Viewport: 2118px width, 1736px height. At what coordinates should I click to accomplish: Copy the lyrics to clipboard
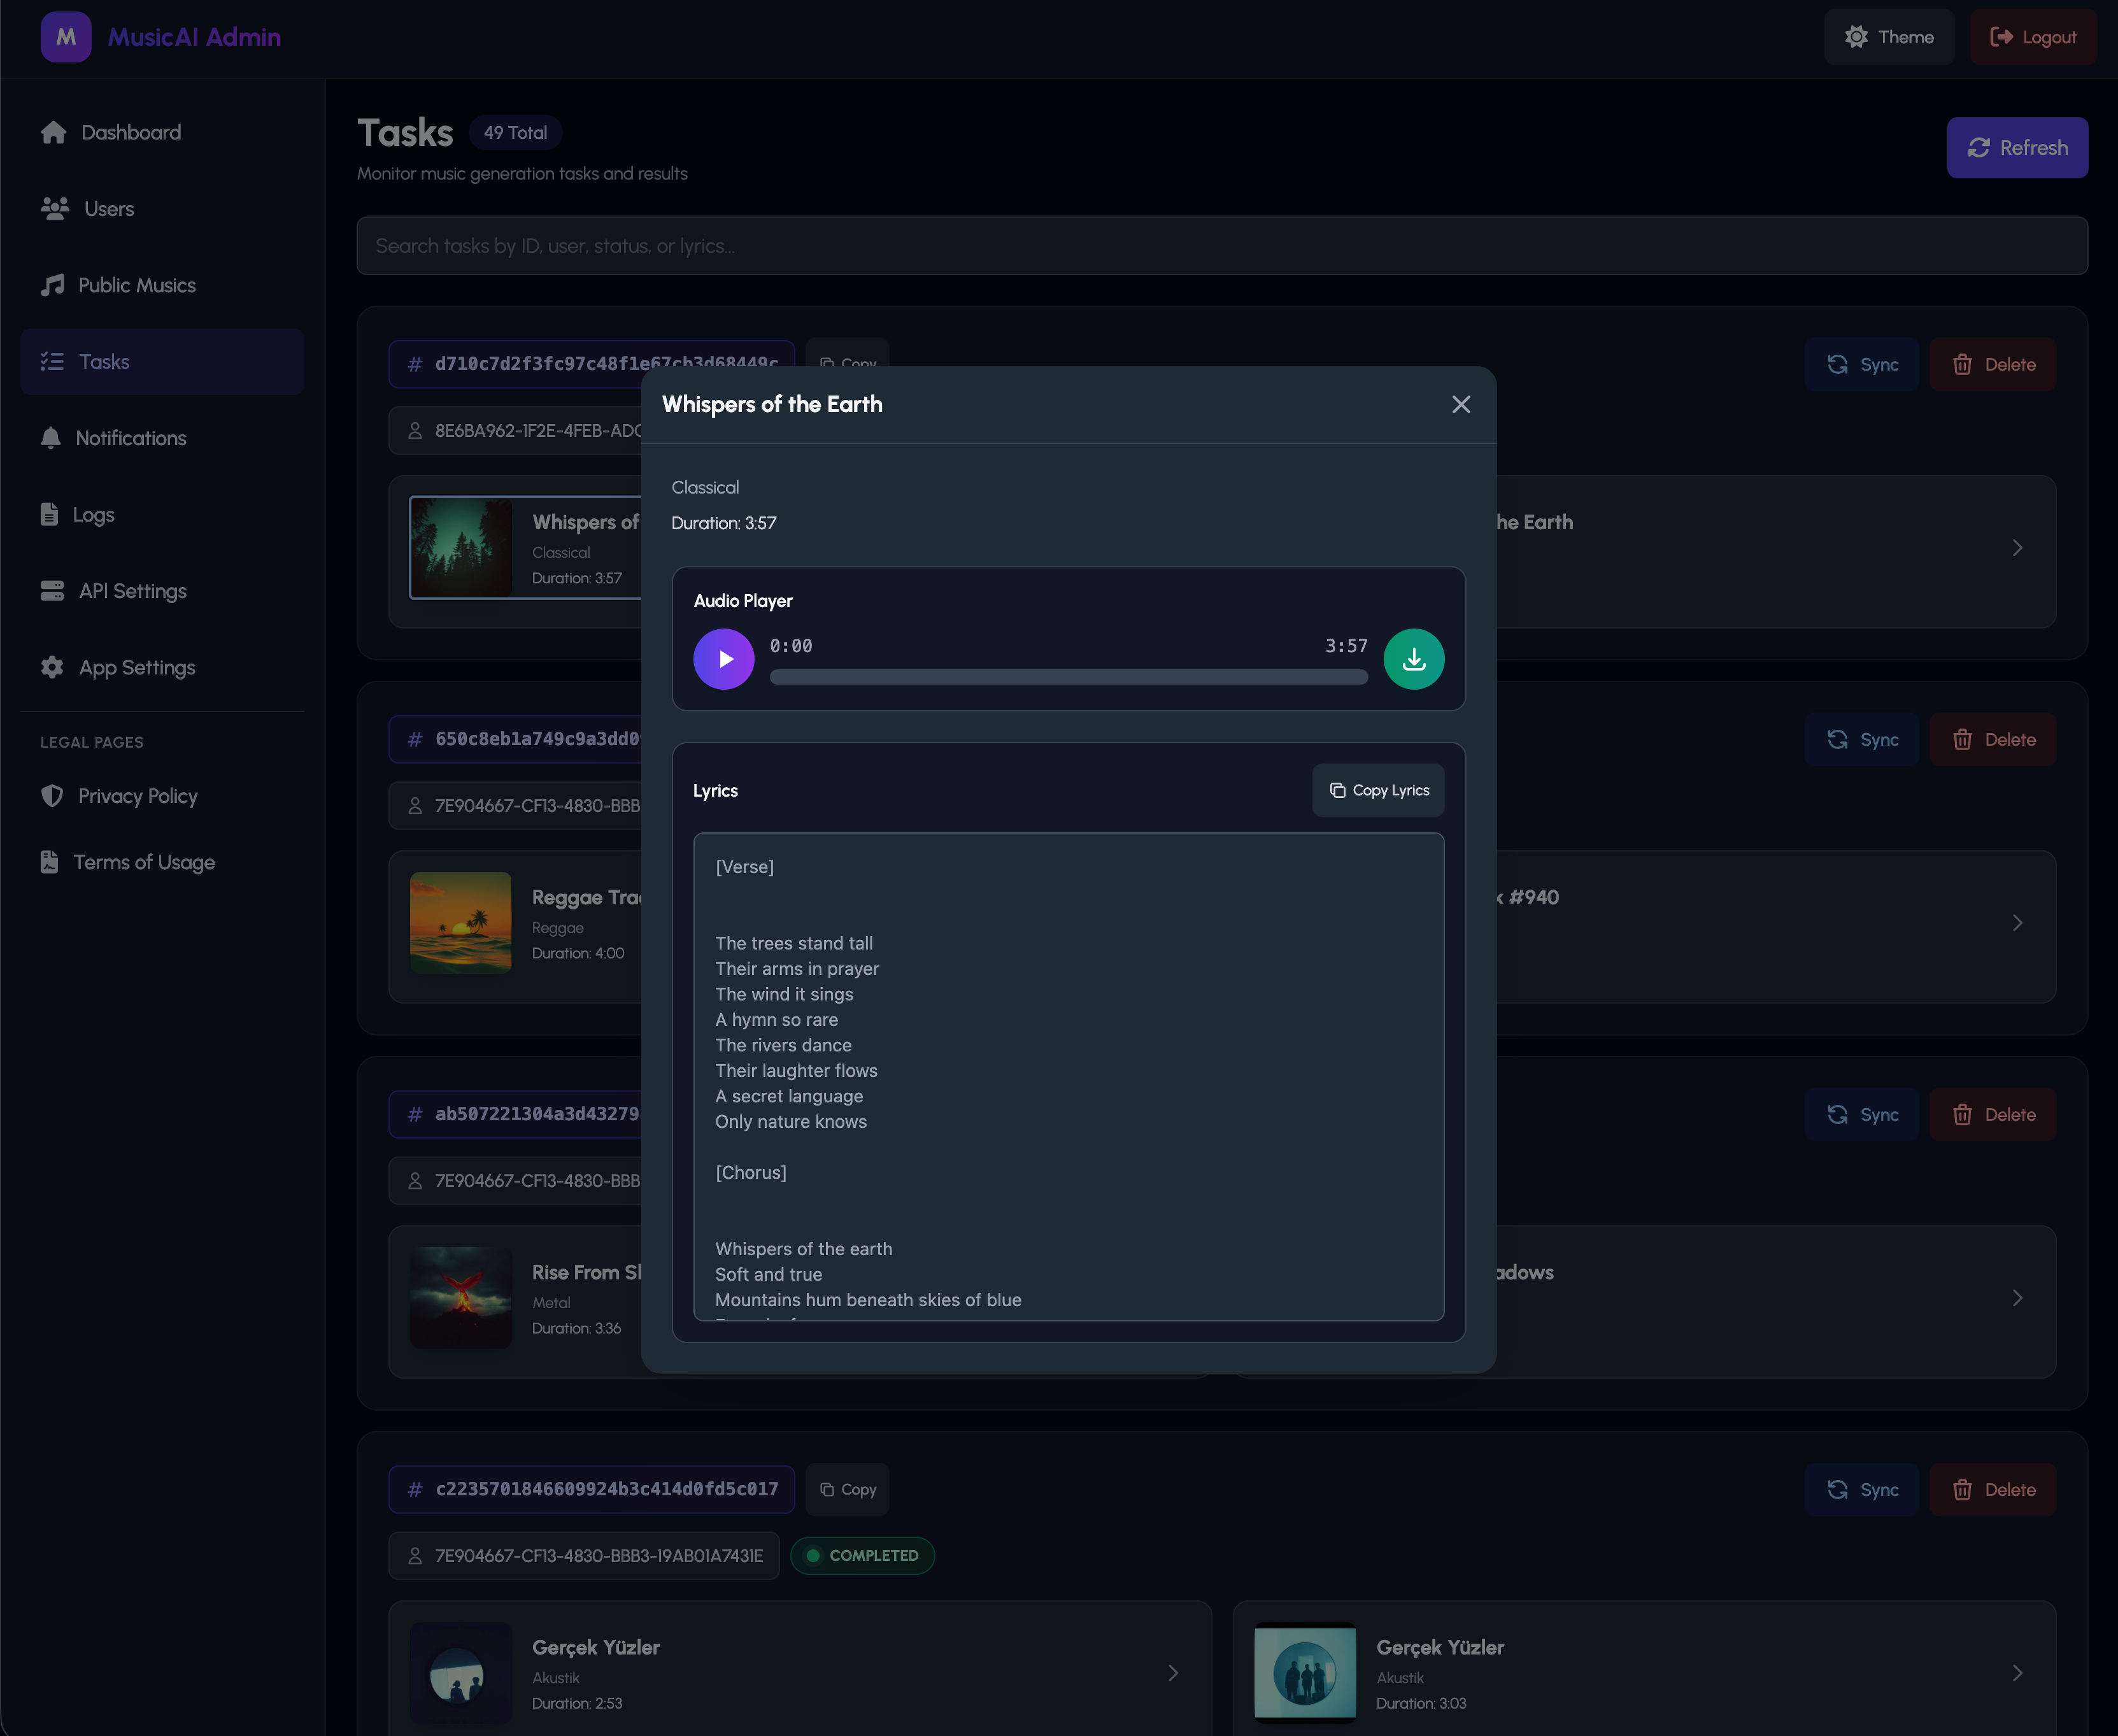(1378, 790)
